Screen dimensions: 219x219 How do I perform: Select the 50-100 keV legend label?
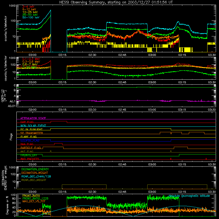click(31, 18)
